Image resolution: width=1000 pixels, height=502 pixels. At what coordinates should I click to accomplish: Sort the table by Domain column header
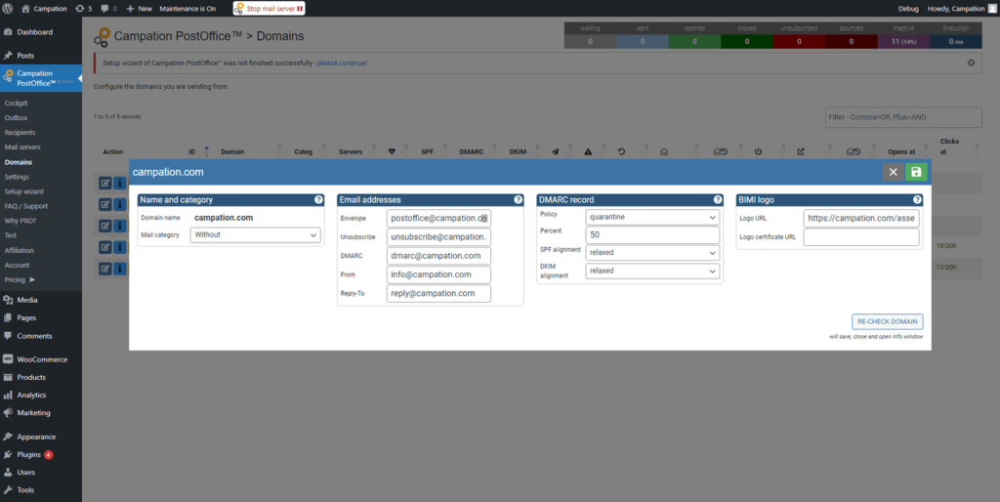click(232, 152)
